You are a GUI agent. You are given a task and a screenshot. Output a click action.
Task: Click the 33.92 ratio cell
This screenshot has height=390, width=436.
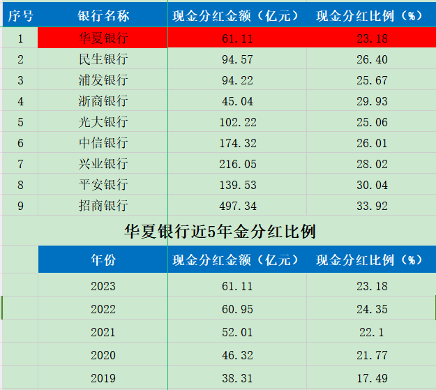[371, 205]
